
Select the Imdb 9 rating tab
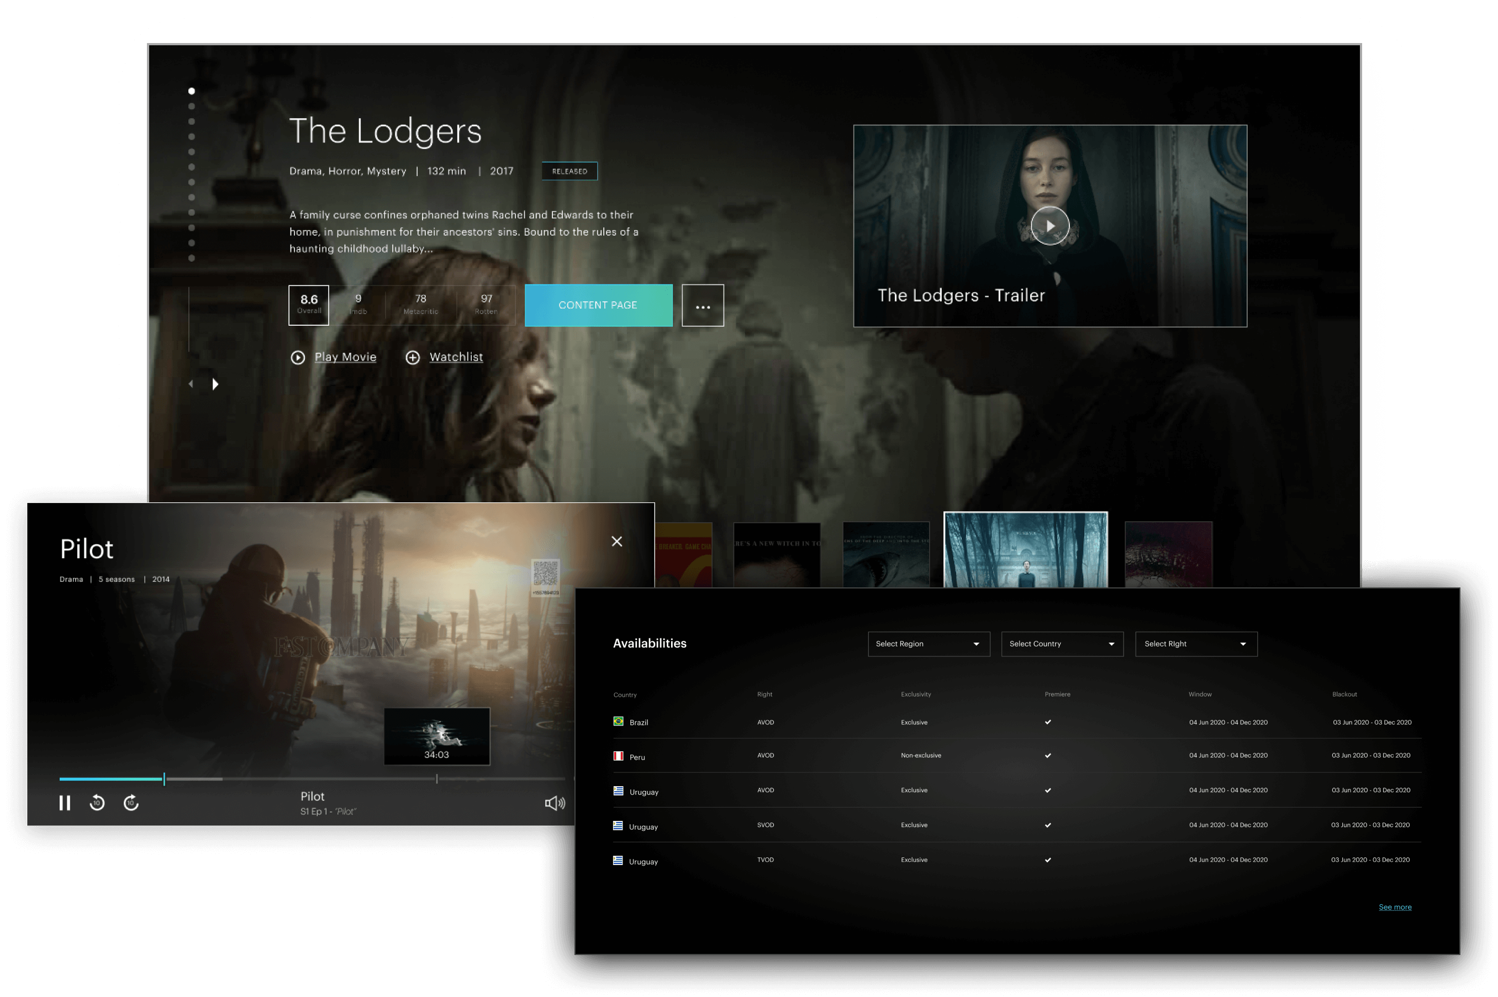coord(358,305)
